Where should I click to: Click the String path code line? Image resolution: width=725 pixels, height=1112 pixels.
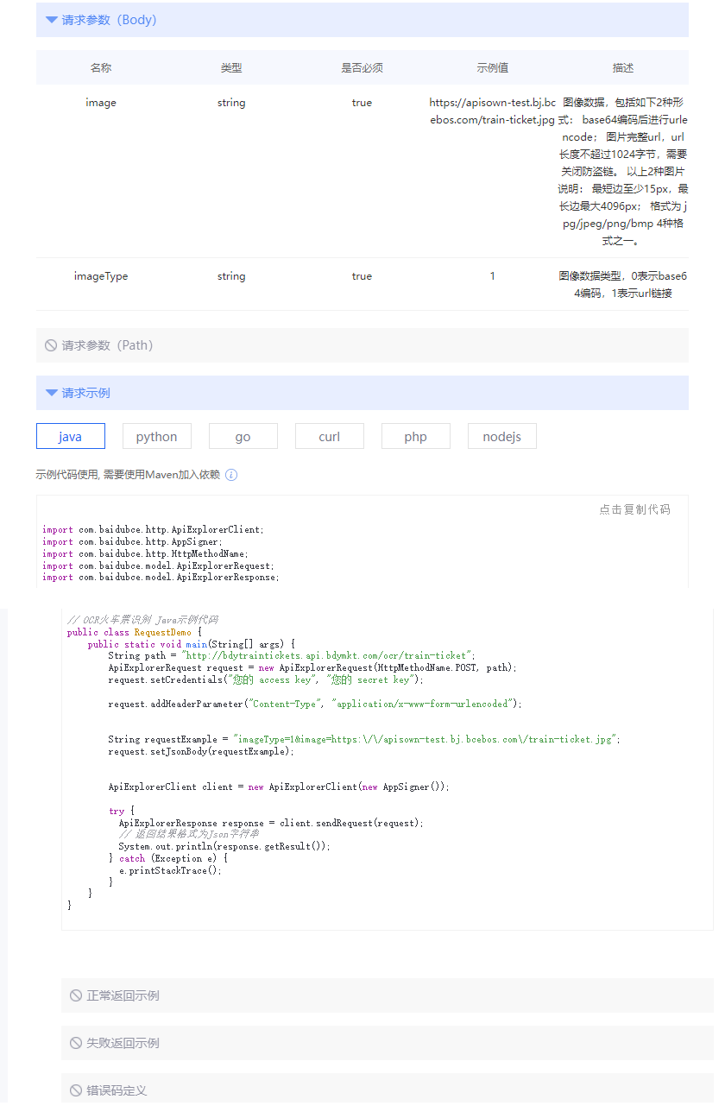point(292,656)
